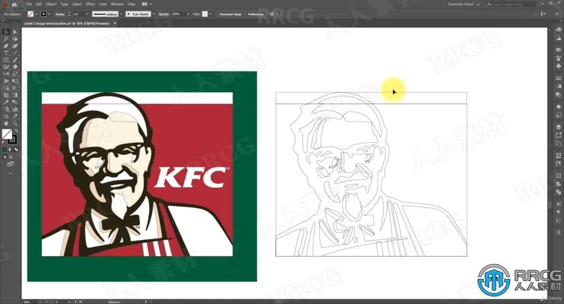Click the Preferences button

click(256, 14)
